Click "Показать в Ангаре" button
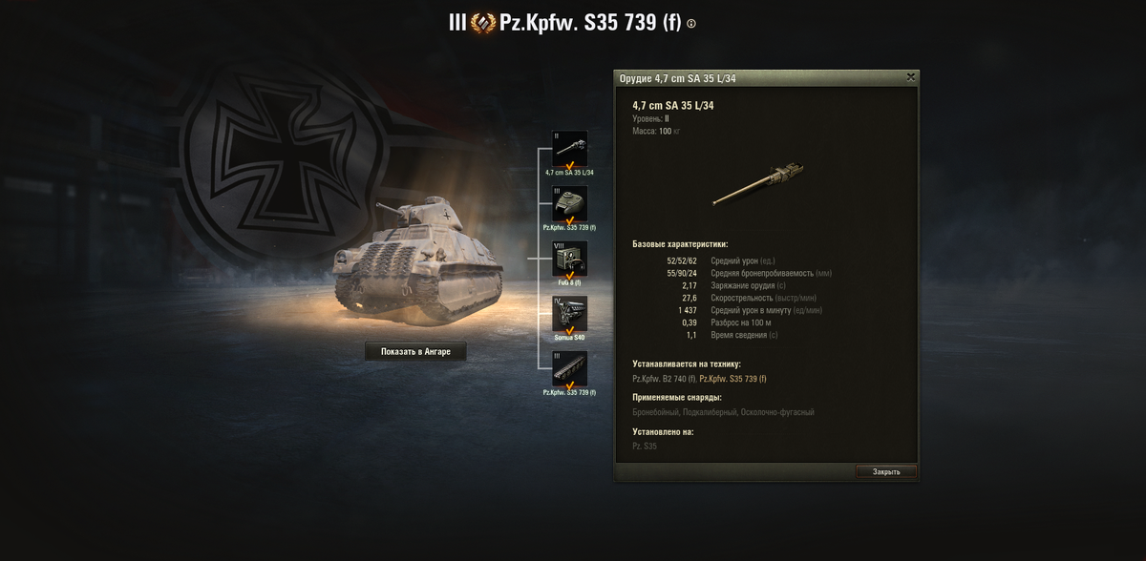Viewport: 1146px width, 561px height. click(x=415, y=351)
